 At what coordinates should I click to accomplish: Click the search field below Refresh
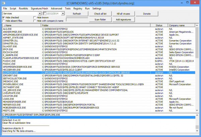point(77,20)
